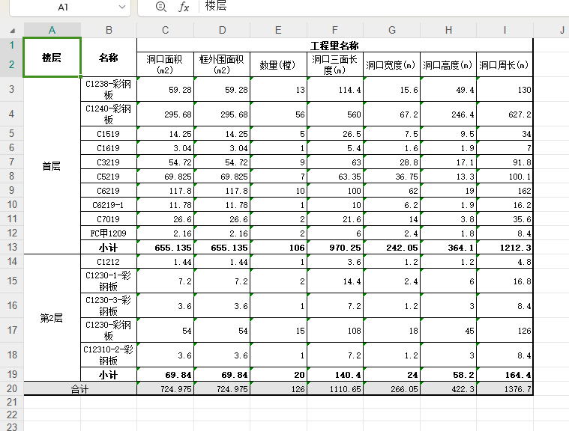This screenshot has width=569, height=431.
Task: Click the 洞口面积(m2) header cell
Action: 165,64
